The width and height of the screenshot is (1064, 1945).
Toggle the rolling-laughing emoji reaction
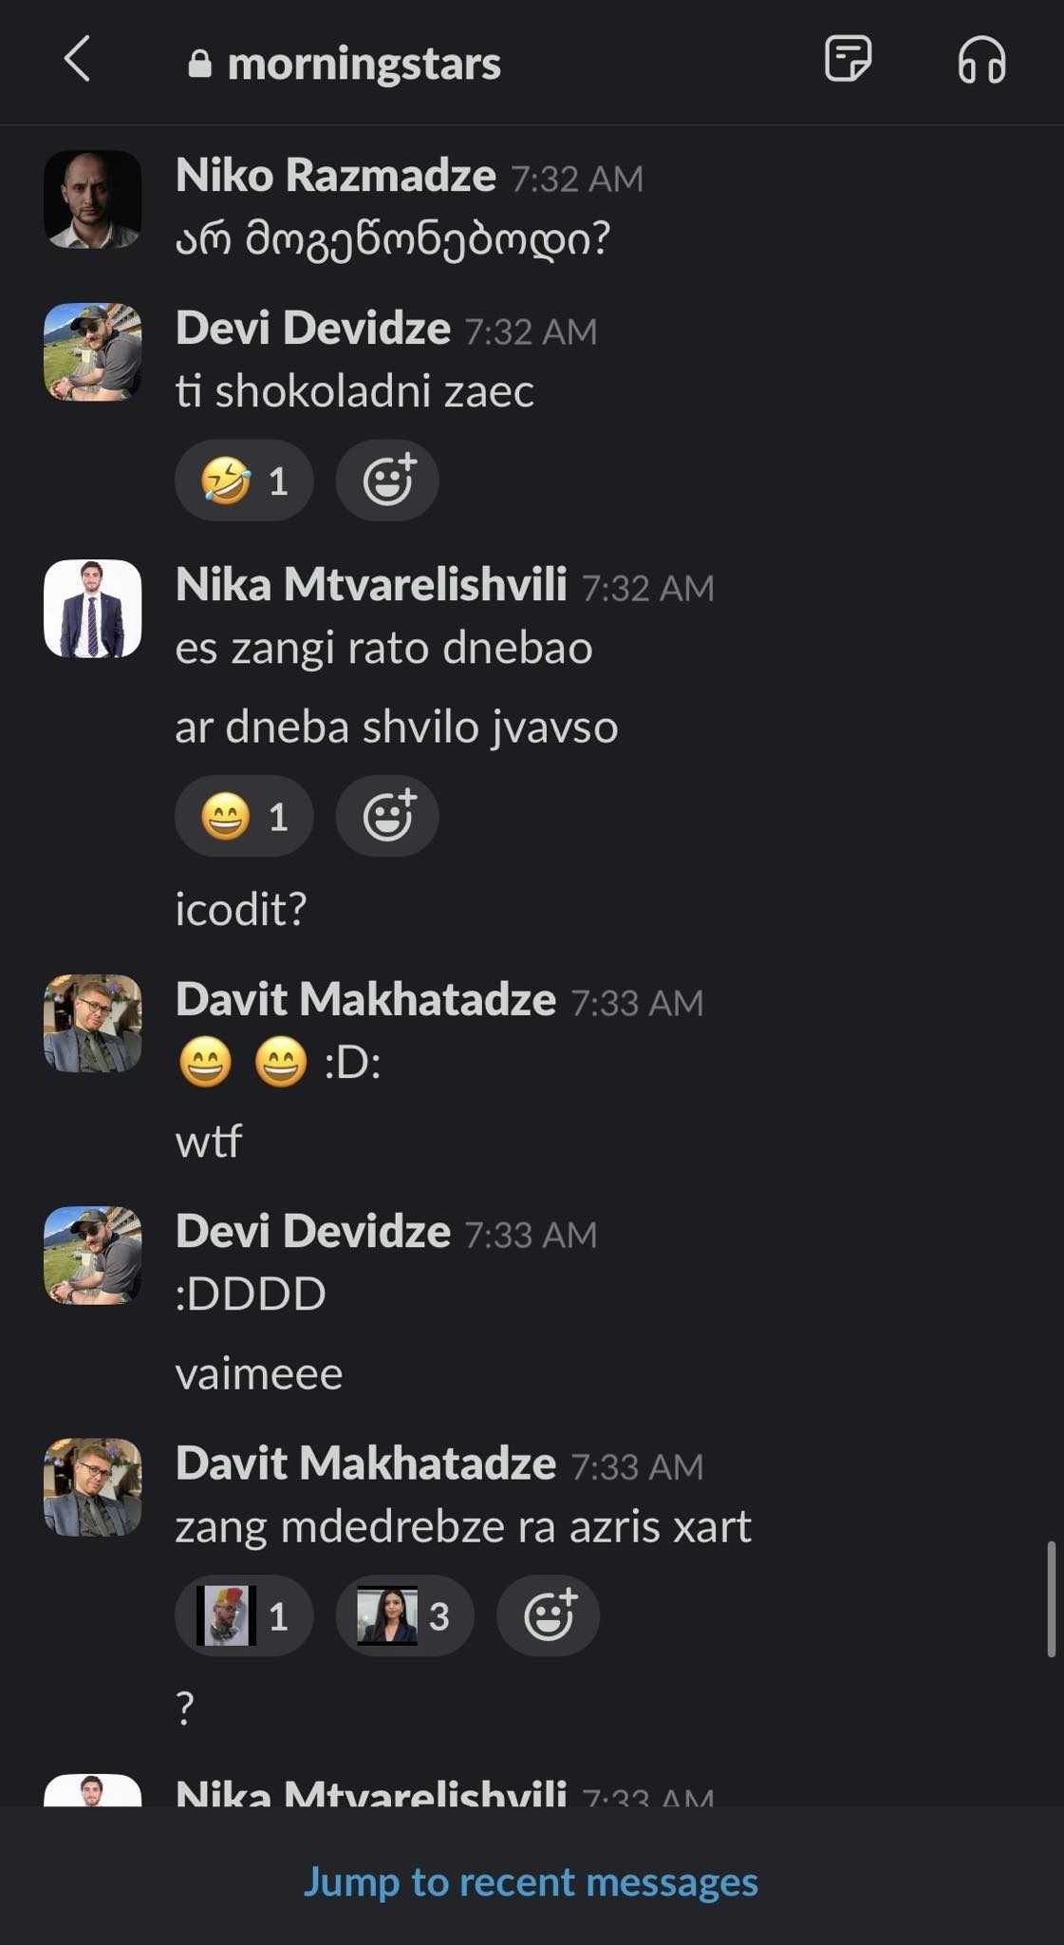click(x=244, y=481)
